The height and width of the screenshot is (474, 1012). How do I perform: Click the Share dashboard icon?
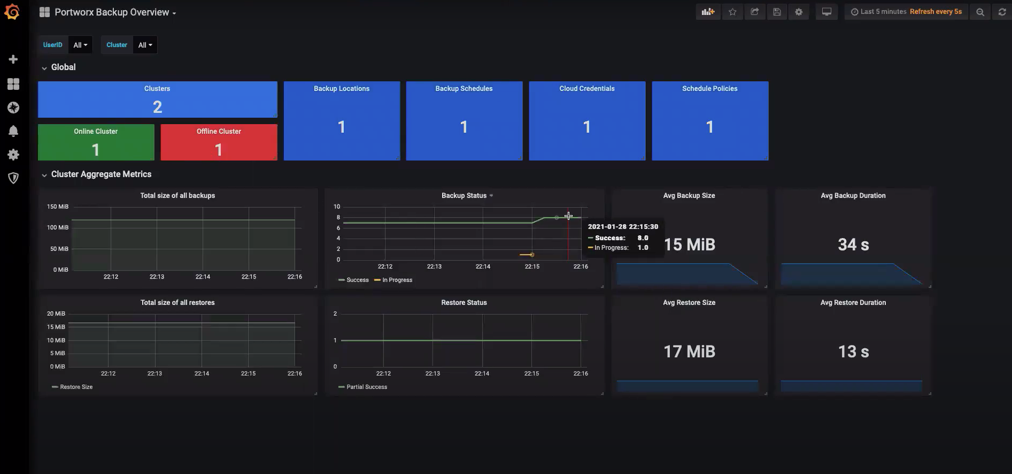tap(754, 12)
